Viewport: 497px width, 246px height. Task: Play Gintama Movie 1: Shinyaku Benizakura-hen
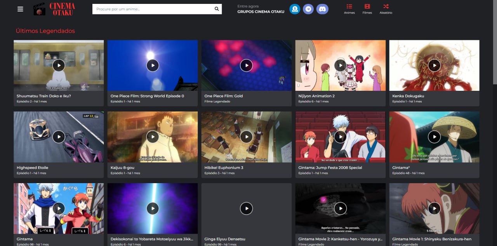pos(434,208)
